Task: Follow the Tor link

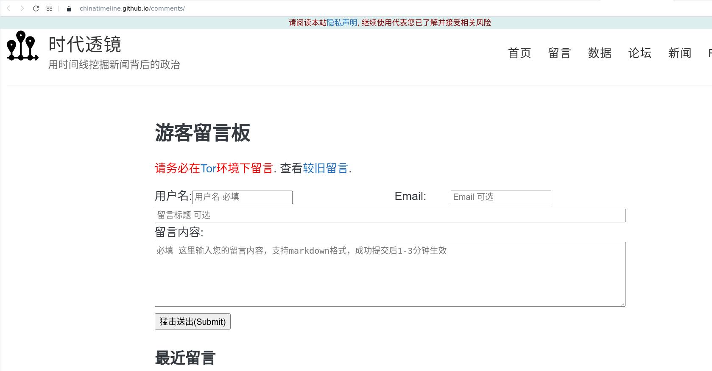Action: pyautogui.click(x=208, y=169)
